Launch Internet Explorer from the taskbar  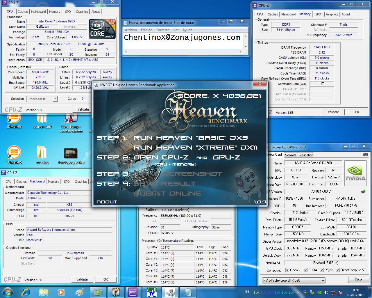(x=26, y=292)
